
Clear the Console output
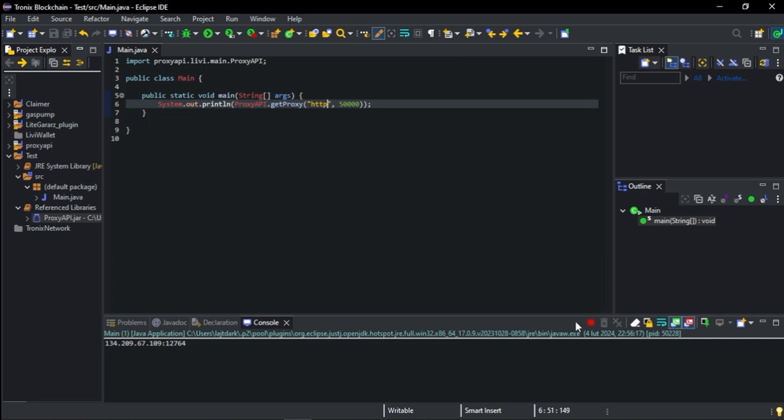[x=635, y=323]
